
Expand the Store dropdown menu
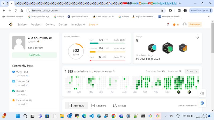93,25
